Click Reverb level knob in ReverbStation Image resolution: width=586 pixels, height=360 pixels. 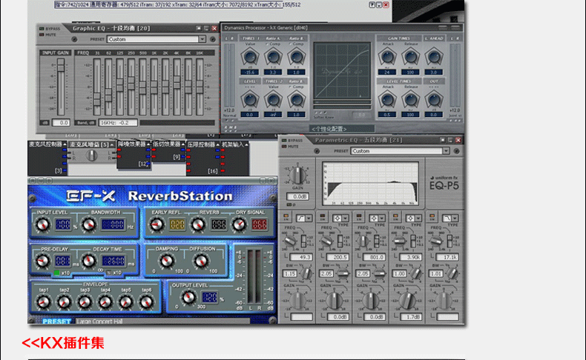point(198,224)
